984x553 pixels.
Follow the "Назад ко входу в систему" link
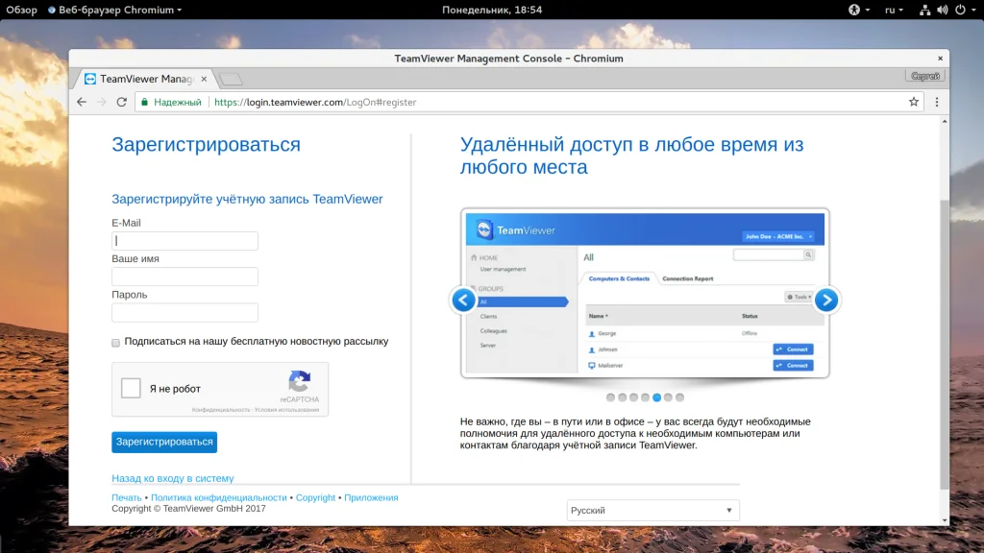[x=173, y=478]
